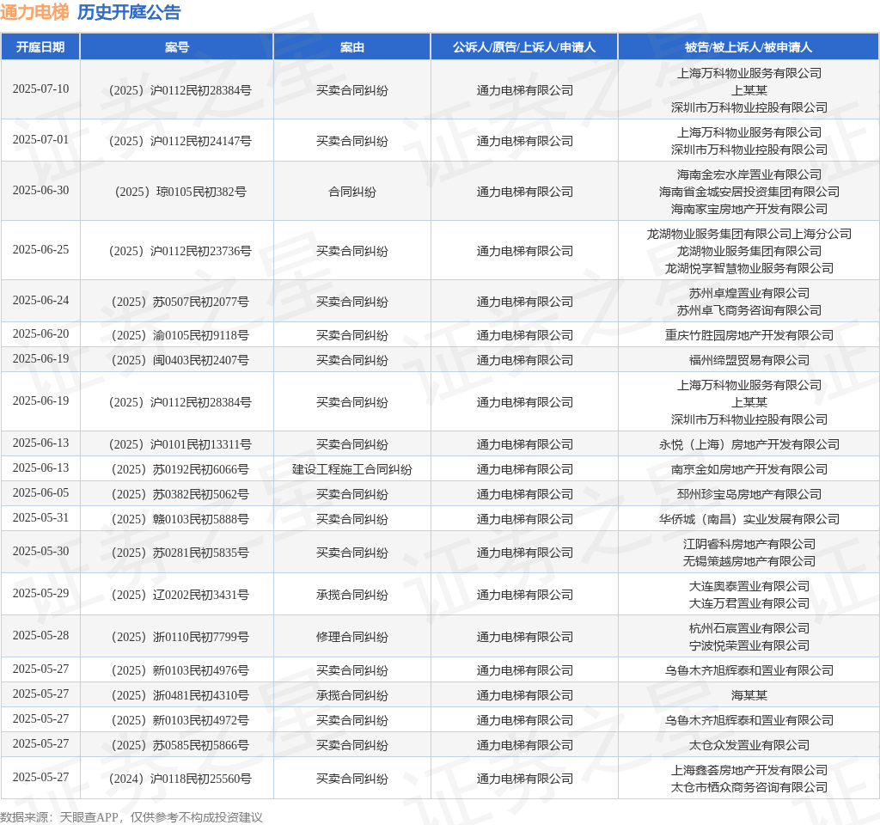Click 永悦(上海)房地产开发有限公司
This screenshot has width=880, height=825.
[749, 444]
